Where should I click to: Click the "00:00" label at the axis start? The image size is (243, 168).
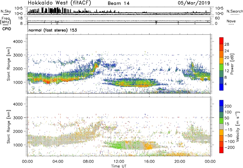27,162
